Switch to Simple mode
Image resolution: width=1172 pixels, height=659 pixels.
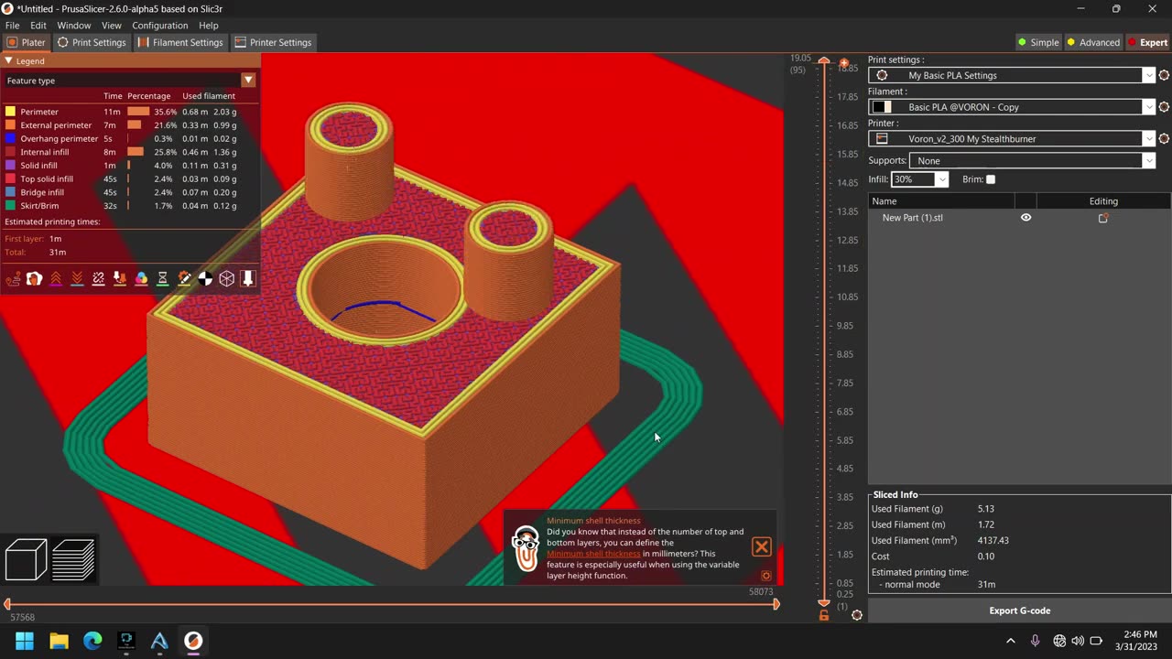1038,42
